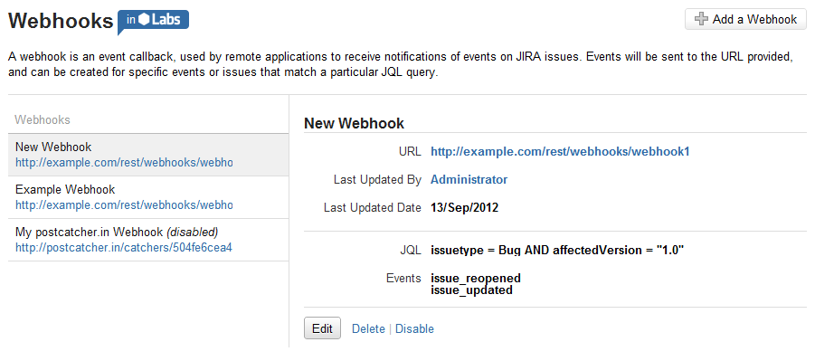Image resolution: width=815 pixels, height=361 pixels.
Task: Click the Last Updated Date value
Action: tap(465, 208)
